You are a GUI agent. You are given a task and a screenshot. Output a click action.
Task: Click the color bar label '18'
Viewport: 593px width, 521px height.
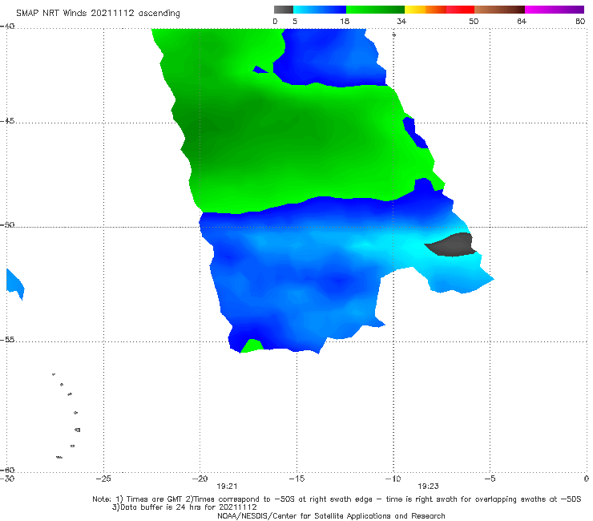point(345,22)
